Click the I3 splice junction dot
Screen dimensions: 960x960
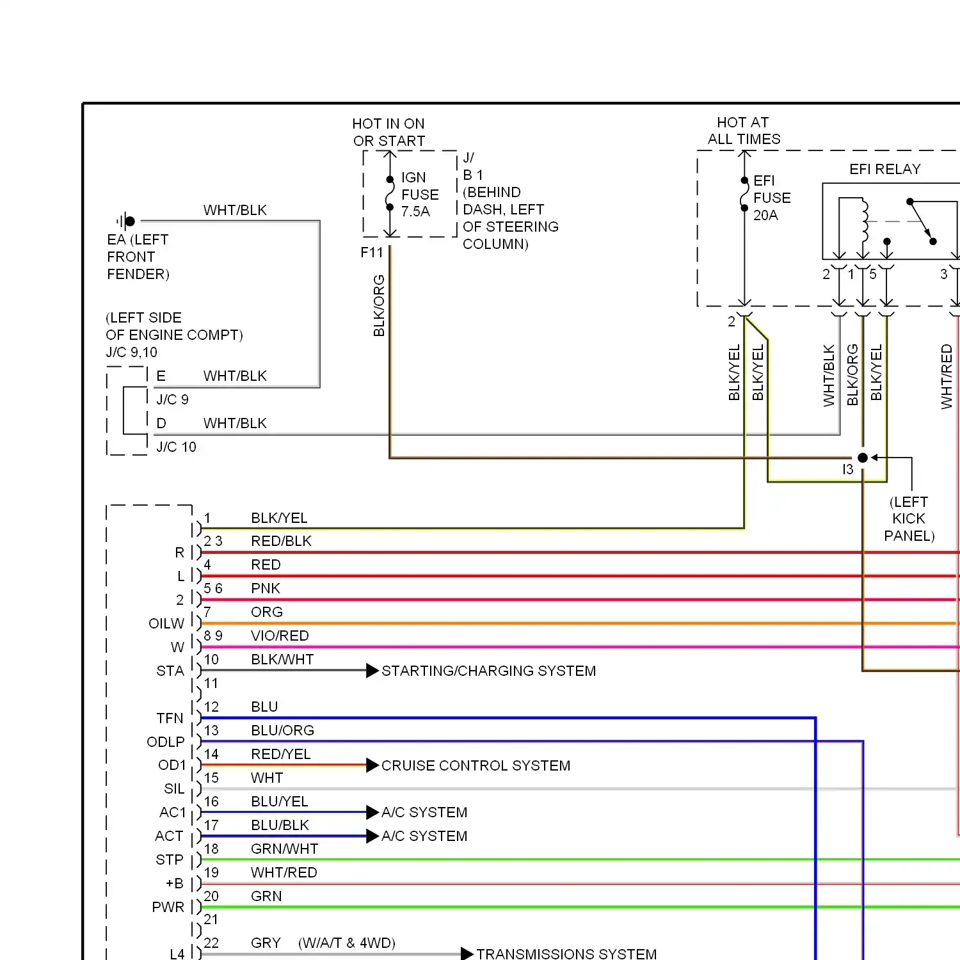(863, 458)
